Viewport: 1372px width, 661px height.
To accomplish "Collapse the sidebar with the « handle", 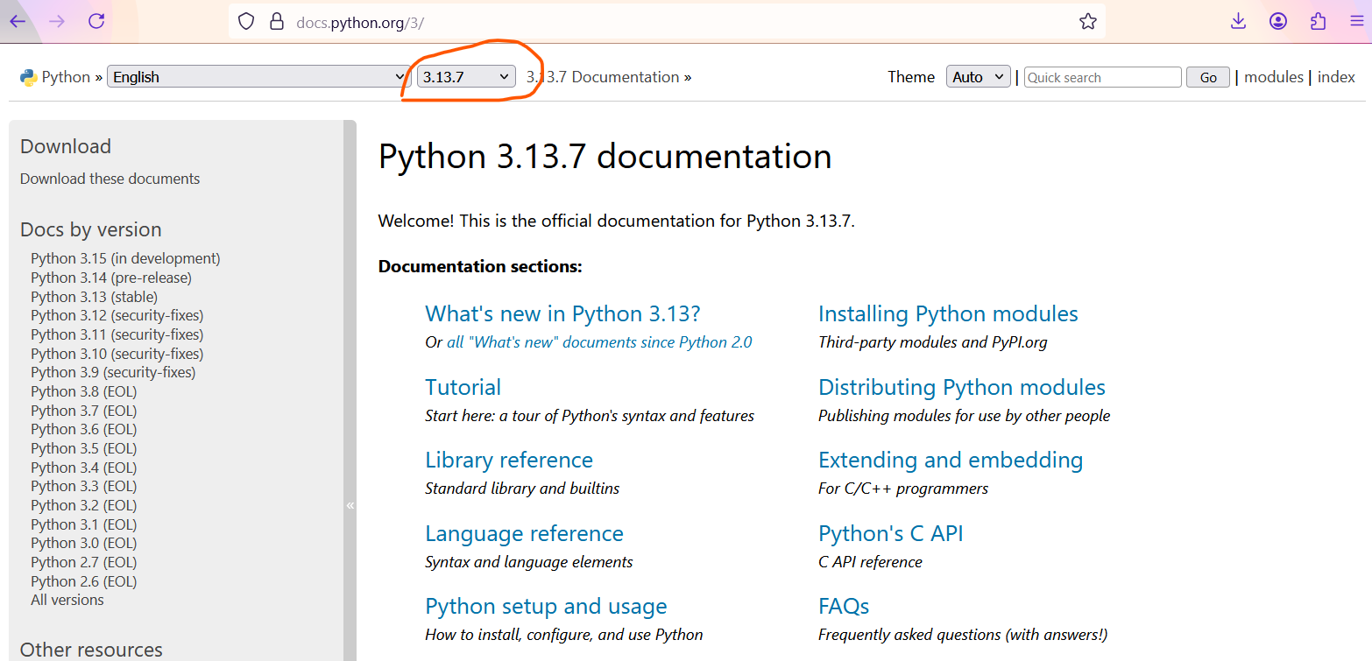I will click(x=350, y=505).
